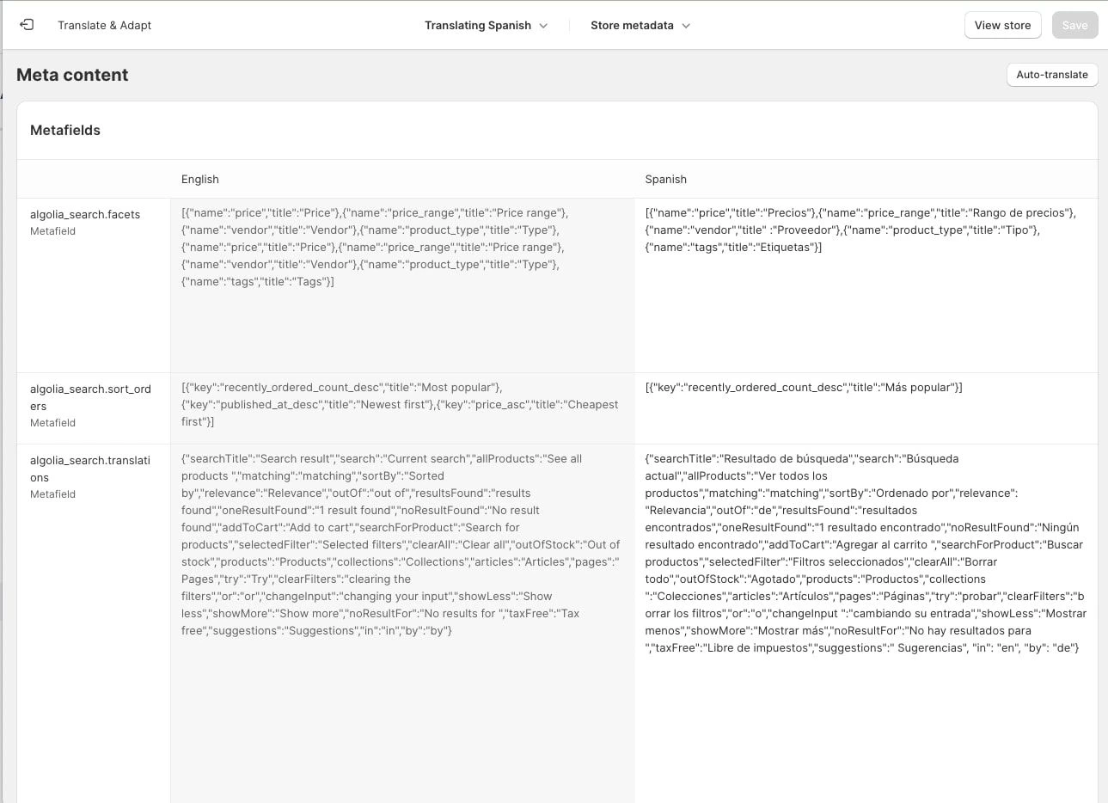Click the algolia_search.facets metafield label

pos(85,214)
